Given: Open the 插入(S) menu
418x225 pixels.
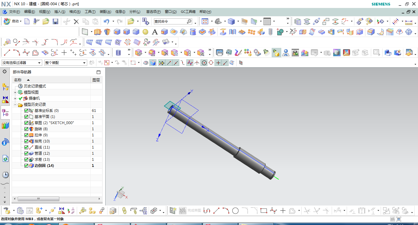Looking at the screenshot, I should click(x=60, y=12).
